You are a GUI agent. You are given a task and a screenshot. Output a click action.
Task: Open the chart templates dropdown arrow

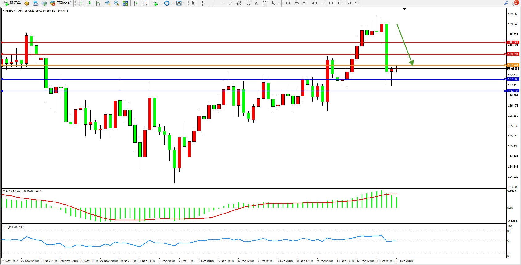point(184,3)
